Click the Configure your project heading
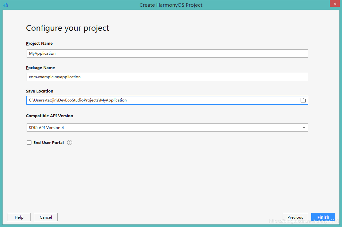The image size is (342, 227). tap(67, 28)
